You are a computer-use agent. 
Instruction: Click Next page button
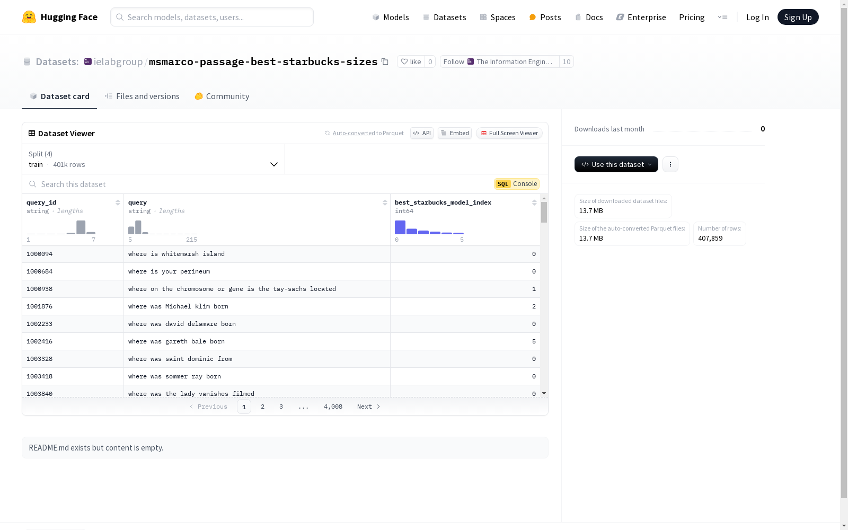click(368, 407)
